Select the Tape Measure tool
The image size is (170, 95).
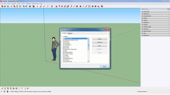point(71,6)
